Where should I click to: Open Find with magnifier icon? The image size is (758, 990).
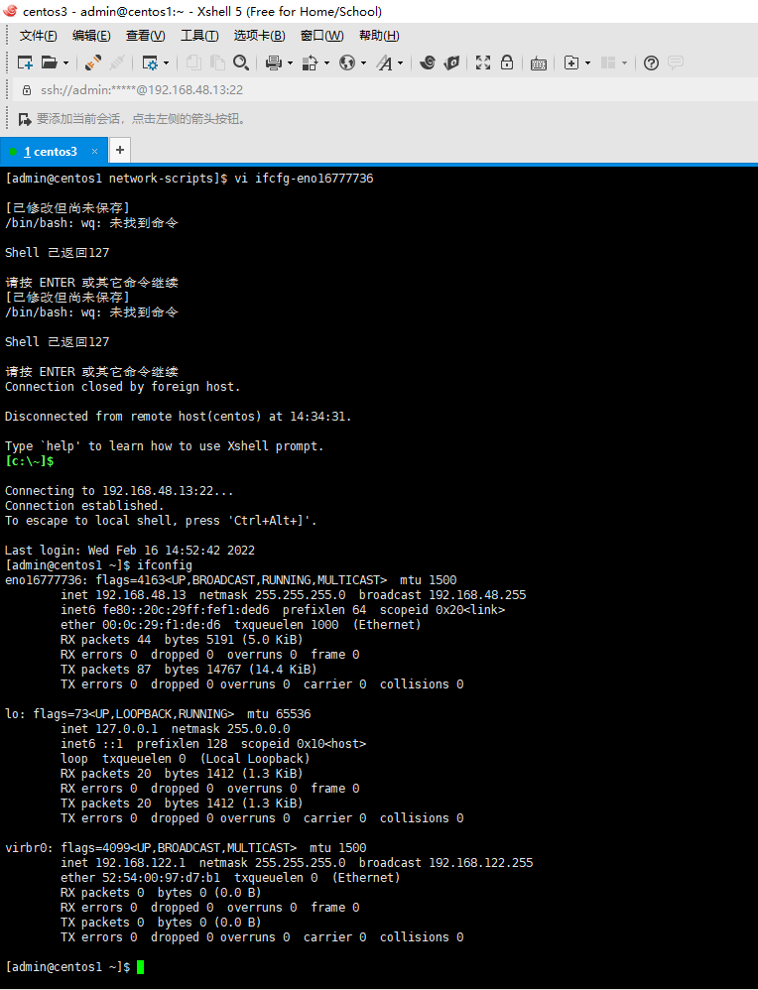[241, 62]
